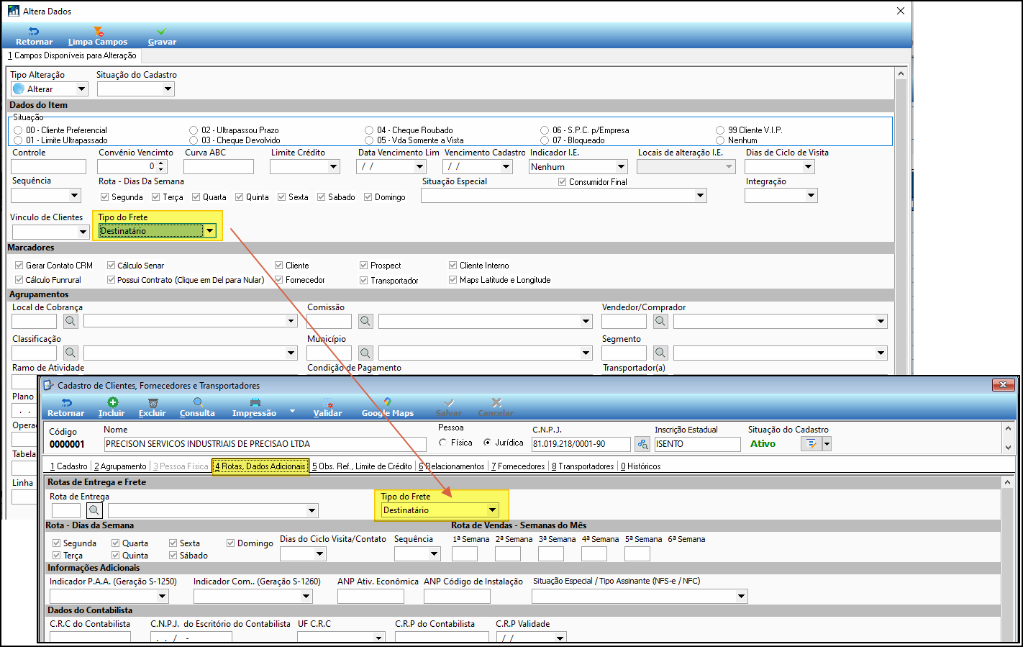
Task: Click Nome input field
Action: pos(265,444)
